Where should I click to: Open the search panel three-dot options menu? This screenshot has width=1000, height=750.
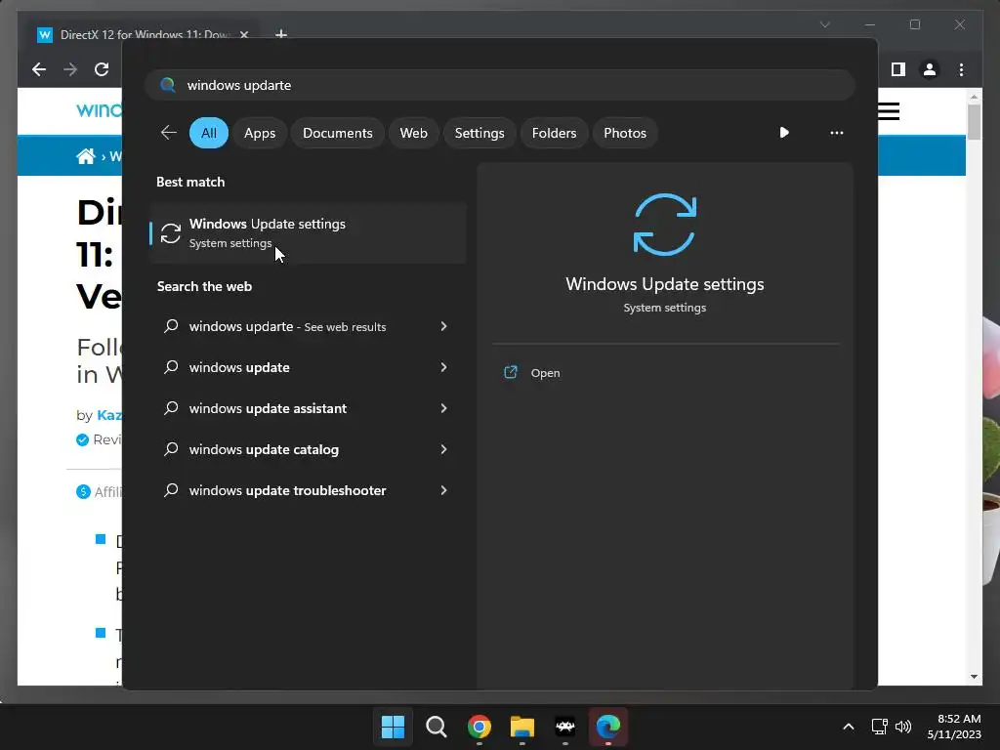(x=836, y=133)
